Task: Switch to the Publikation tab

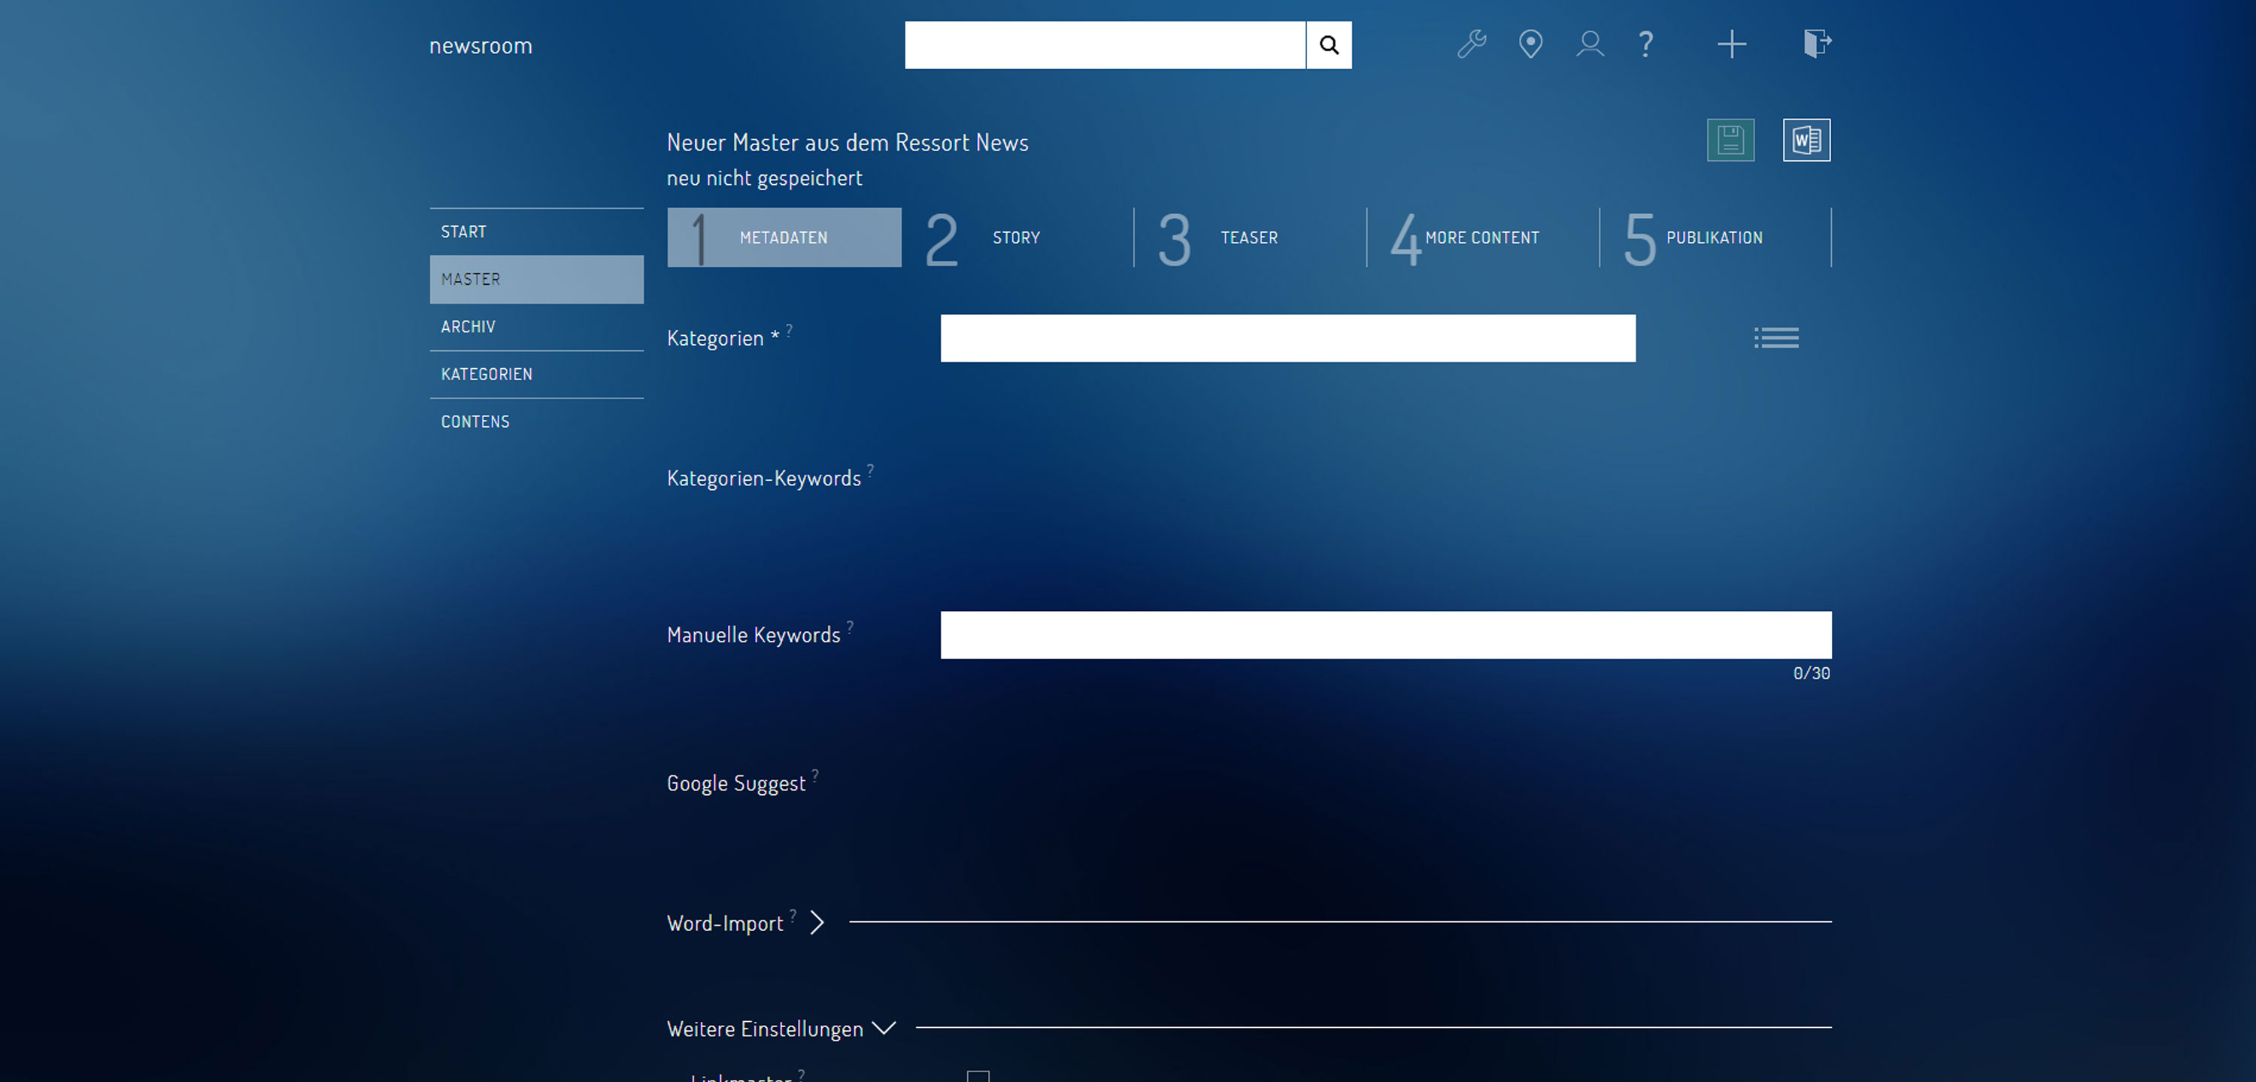Action: coord(1714,237)
